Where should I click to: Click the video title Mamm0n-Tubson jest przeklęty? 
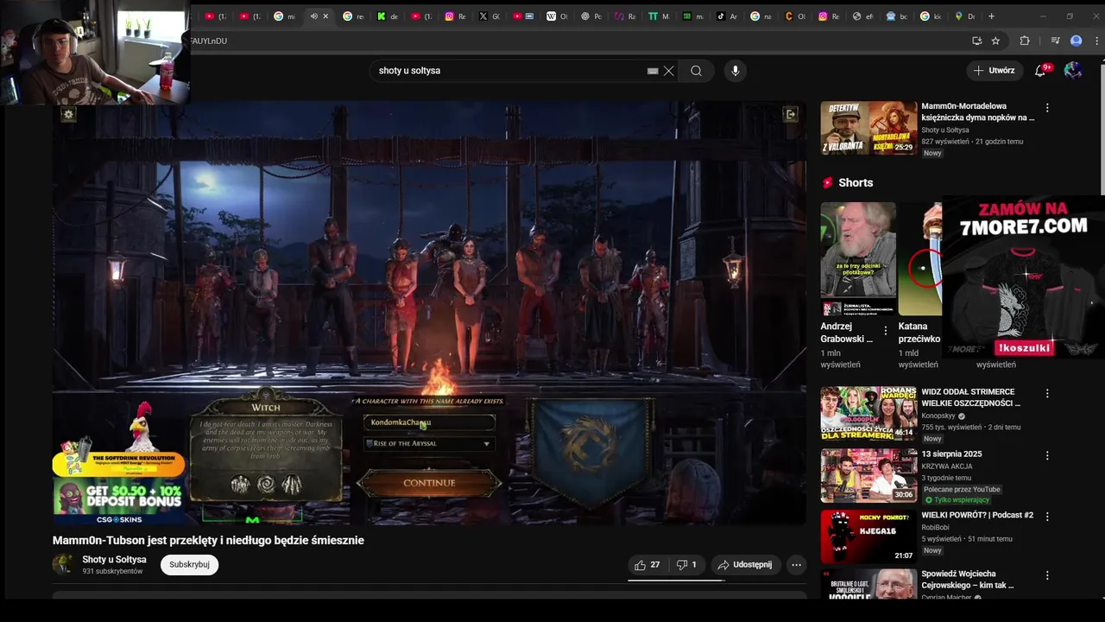[x=208, y=540]
